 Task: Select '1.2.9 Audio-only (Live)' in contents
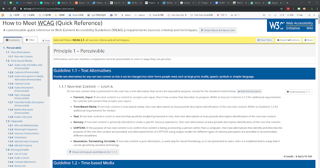(20, 117)
